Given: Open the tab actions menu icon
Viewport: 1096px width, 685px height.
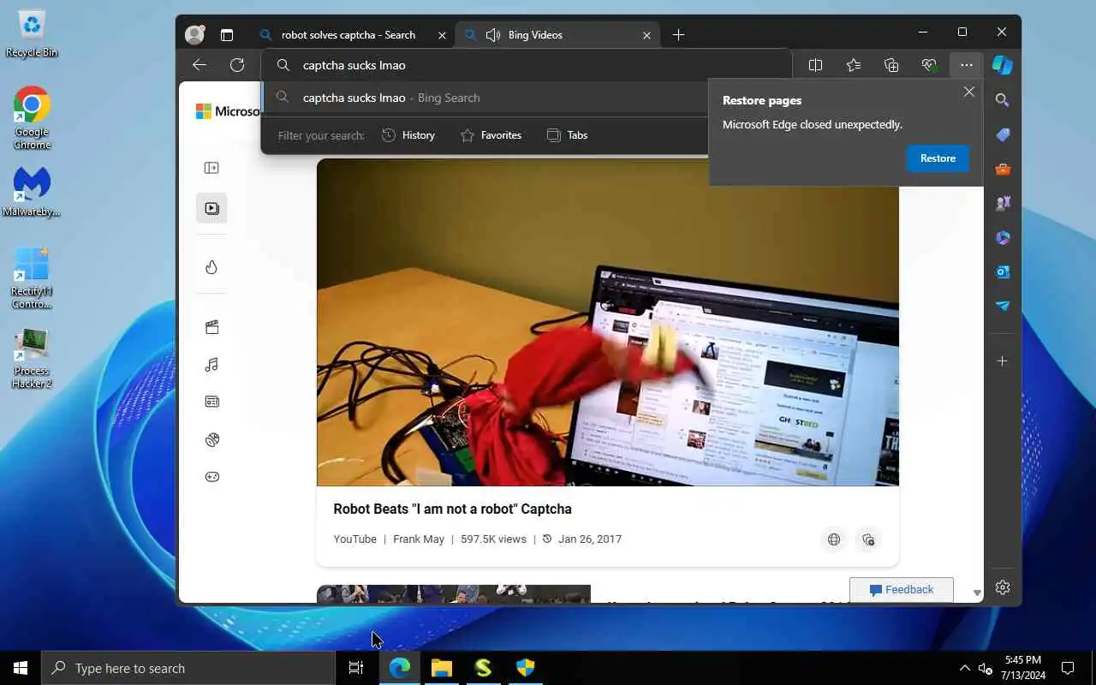Looking at the screenshot, I should pos(227,35).
